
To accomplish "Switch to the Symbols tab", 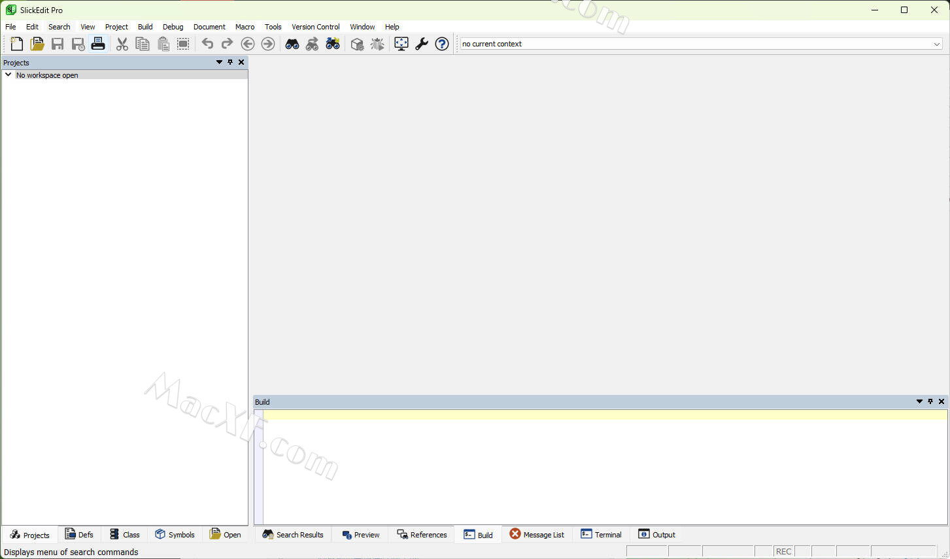I will click(175, 534).
